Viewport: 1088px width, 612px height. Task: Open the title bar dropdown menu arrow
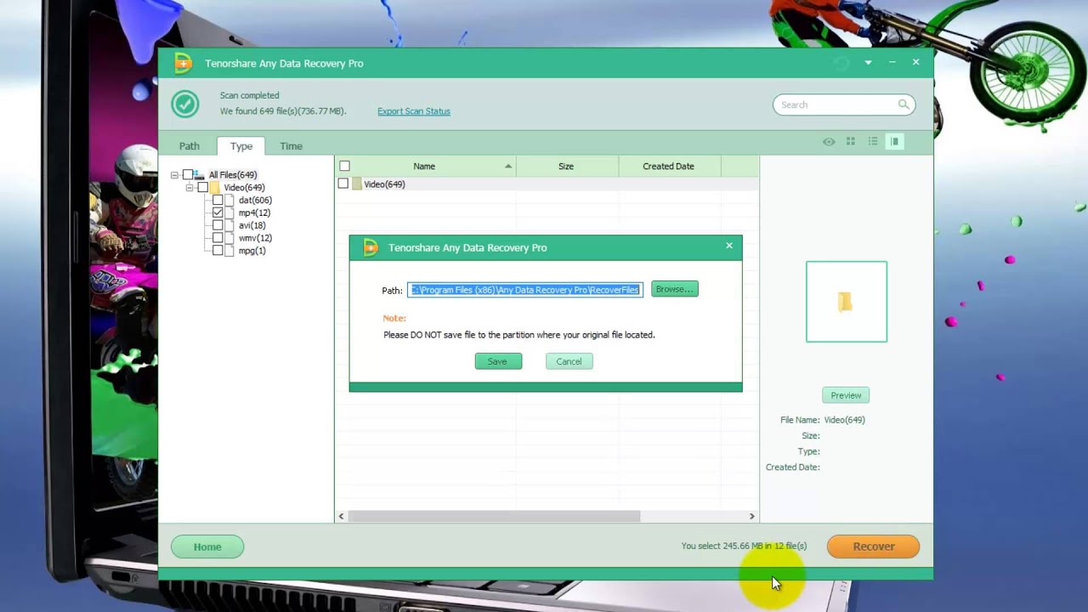click(x=868, y=63)
